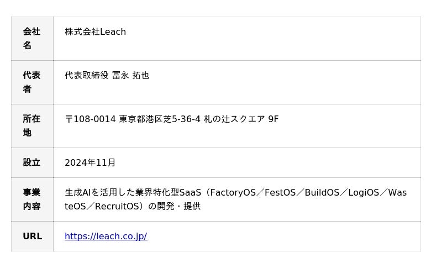Select the 所在地 label cell
Image resolution: width=442 pixels, height=268 pixels.
tap(32, 126)
